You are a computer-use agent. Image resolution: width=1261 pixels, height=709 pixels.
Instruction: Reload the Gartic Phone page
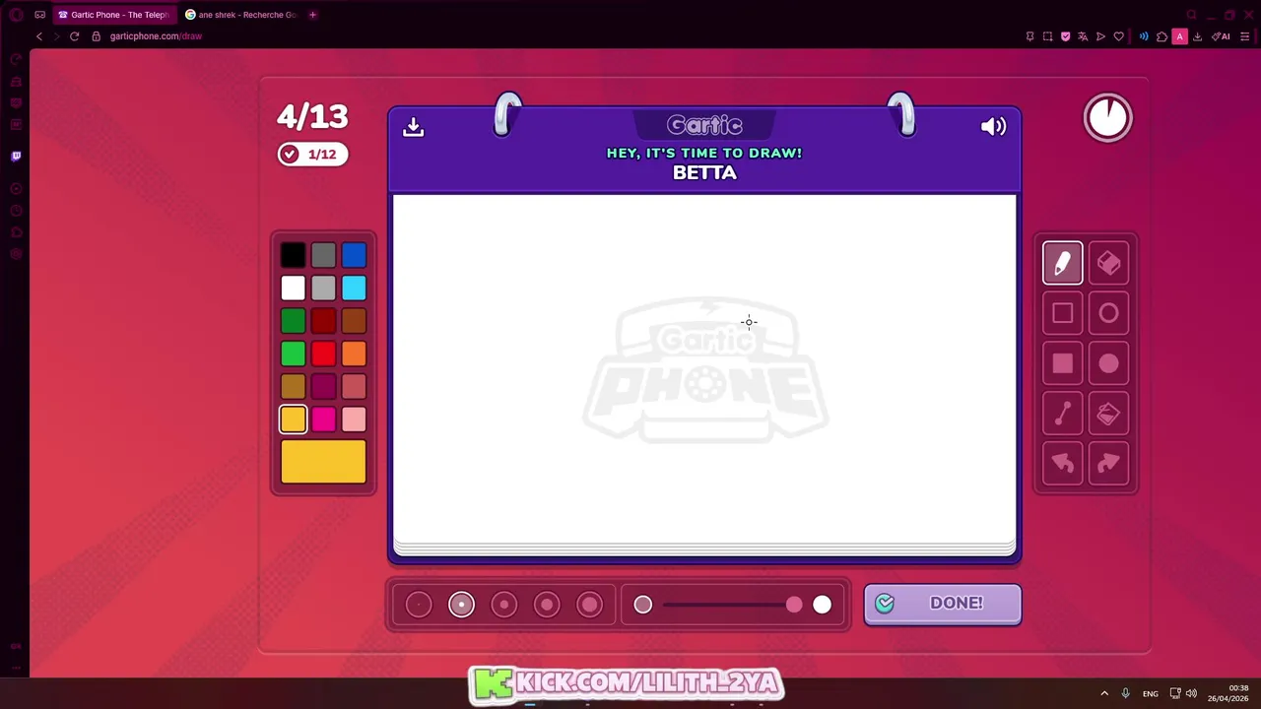pos(74,36)
